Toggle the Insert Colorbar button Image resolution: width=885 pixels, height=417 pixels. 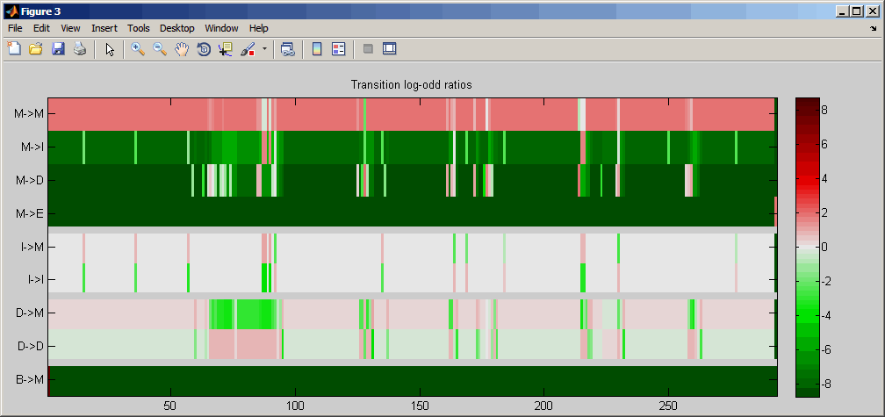pyautogui.click(x=317, y=49)
